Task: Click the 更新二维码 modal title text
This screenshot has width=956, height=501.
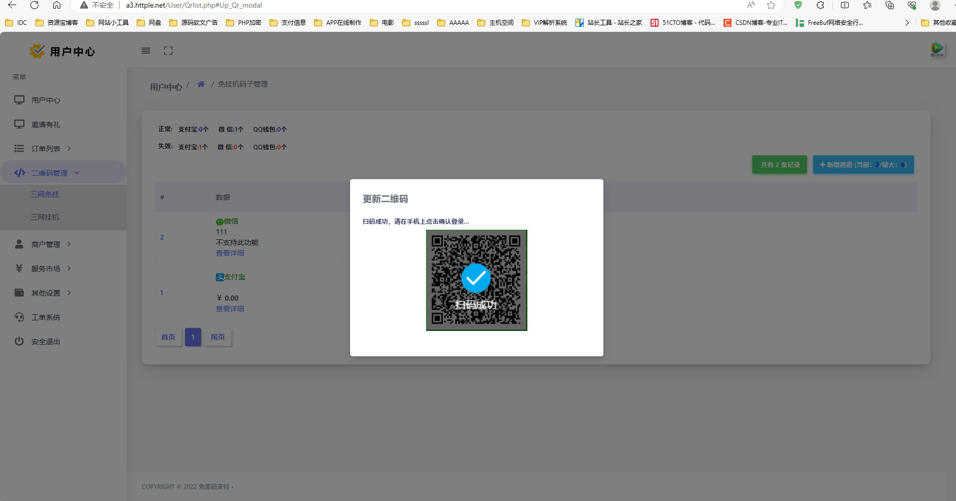Action: tap(385, 199)
